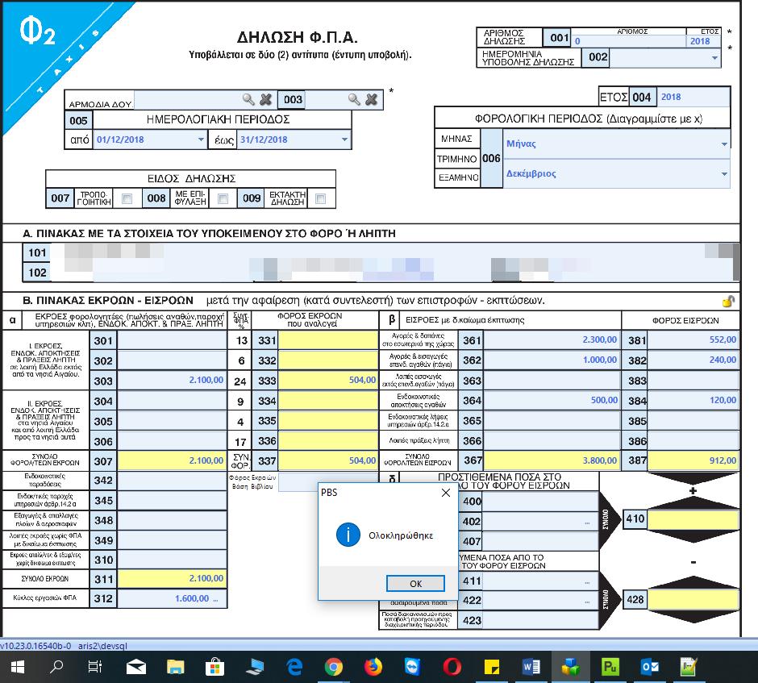
Task: Launch the Opera browser from the taskbar
Action: click(452, 668)
